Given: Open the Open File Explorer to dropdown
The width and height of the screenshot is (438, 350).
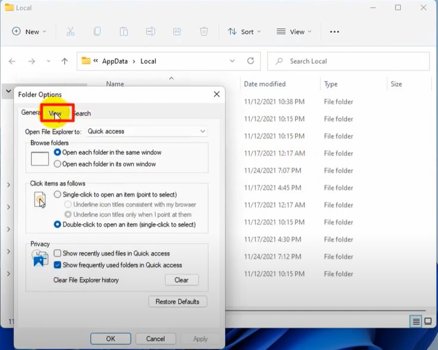Looking at the screenshot, I should tap(147, 131).
